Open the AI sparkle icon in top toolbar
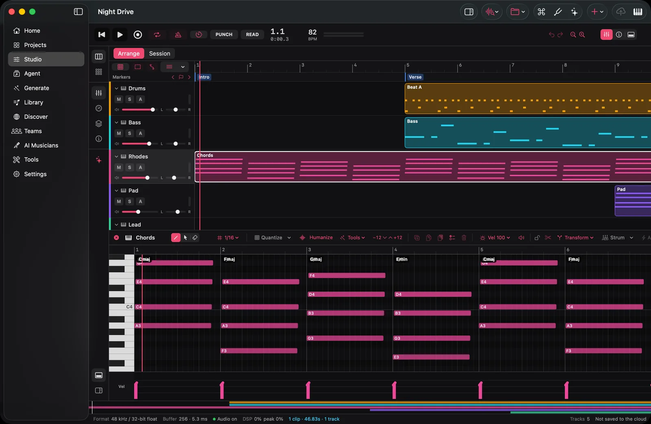The width and height of the screenshot is (651, 424). pyautogui.click(x=574, y=12)
